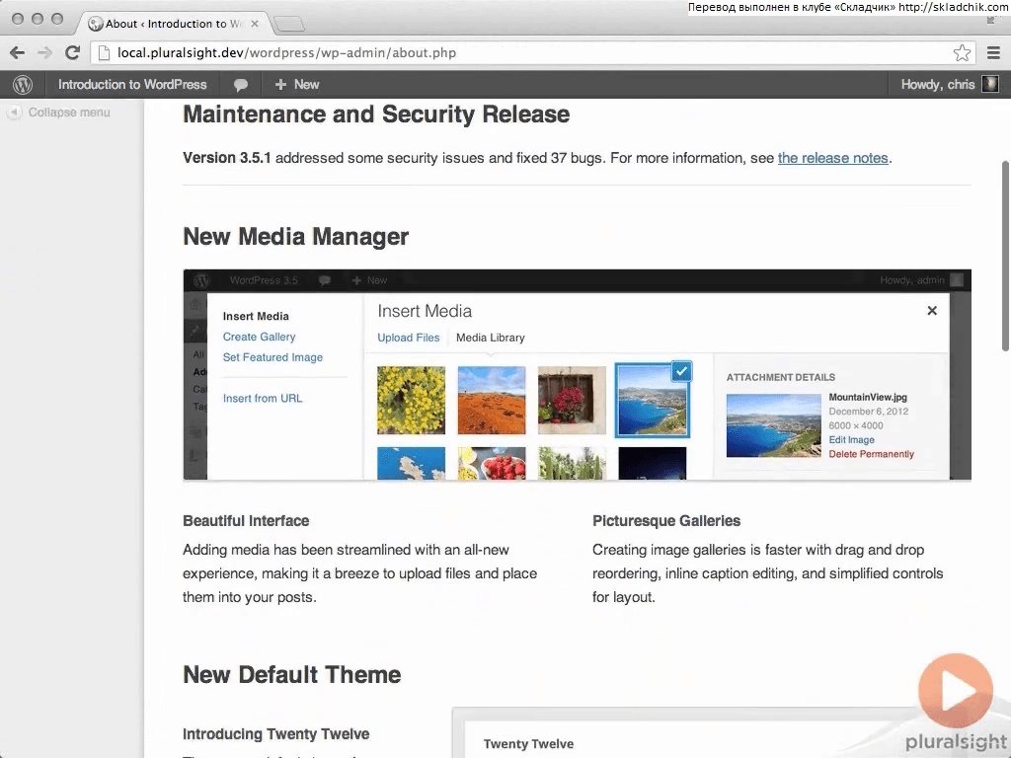Click the collapse menu arrow icon
Screen dimensions: 1011x758
(14, 113)
